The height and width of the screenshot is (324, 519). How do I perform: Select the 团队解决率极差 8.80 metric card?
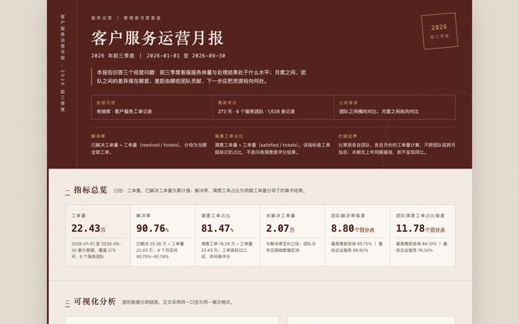(x=358, y=236)
